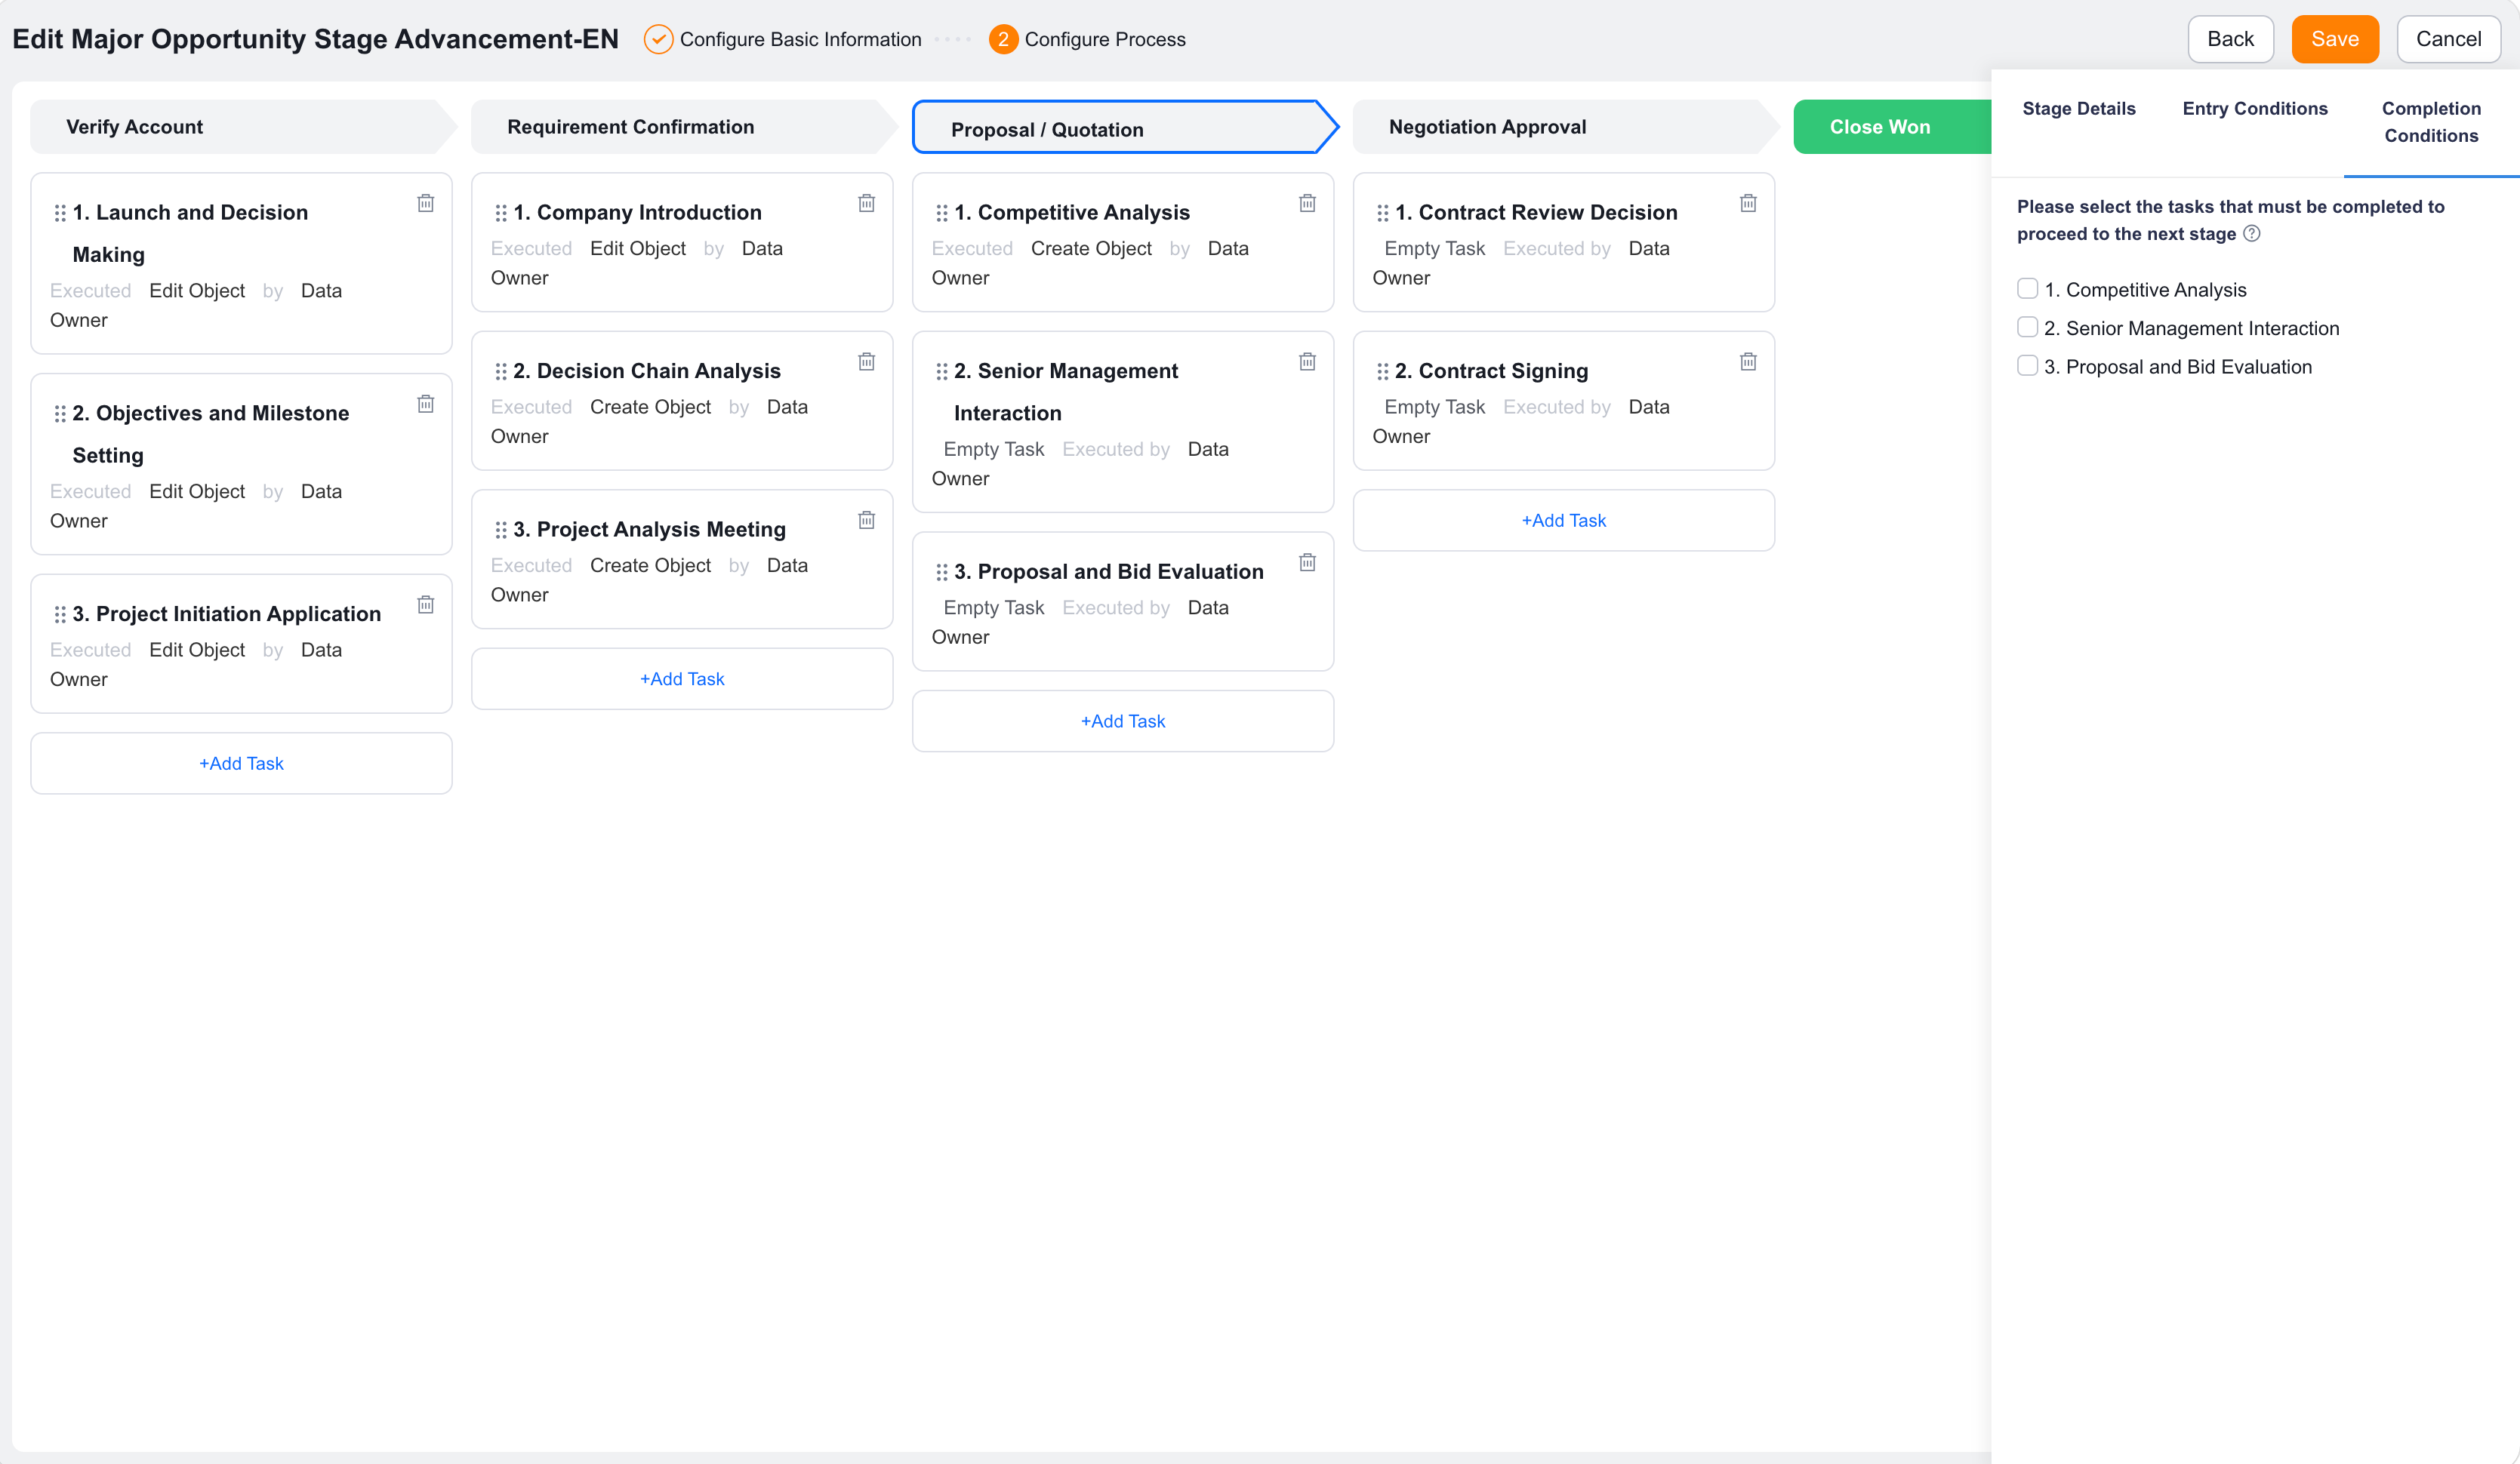Check the Competitive Analysis completion checkbox
The image size is (2520, 1464).
(x=2027, y=289)
